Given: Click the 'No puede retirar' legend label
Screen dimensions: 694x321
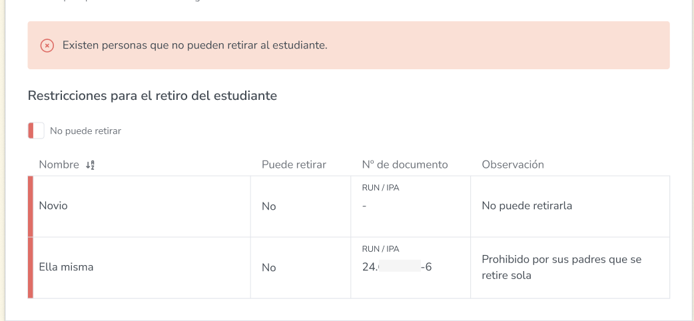Looking at the screenshot, I should [85, 131].
